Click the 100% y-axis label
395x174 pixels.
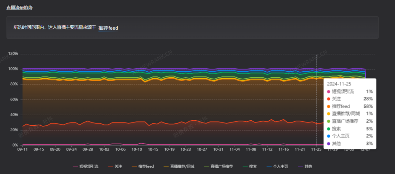[x=13, y=69]
